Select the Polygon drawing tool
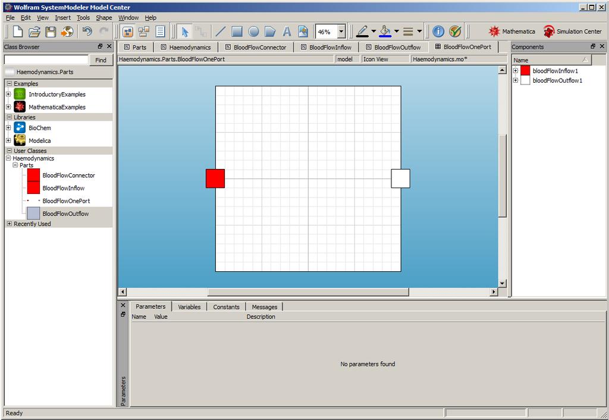The image size is (609, 420). [270, 32]
